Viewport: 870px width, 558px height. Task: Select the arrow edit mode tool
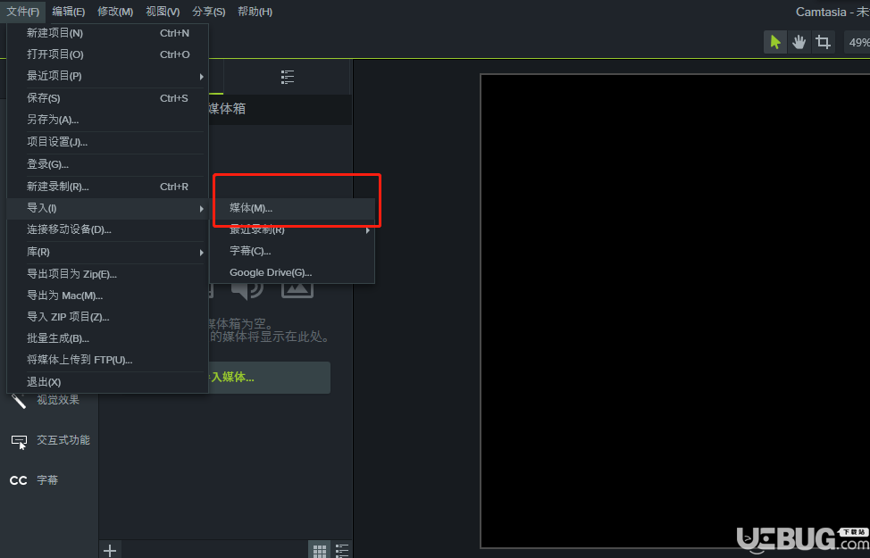coord(775,42)
